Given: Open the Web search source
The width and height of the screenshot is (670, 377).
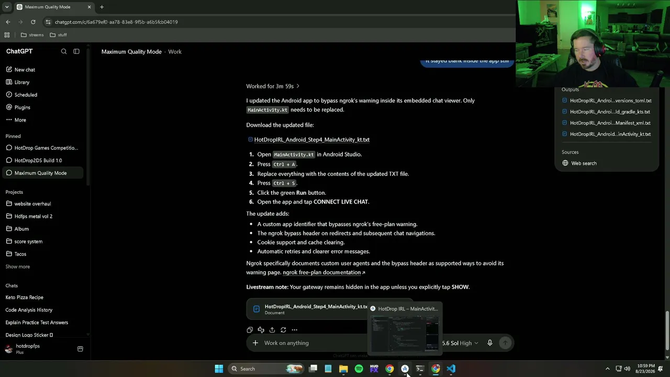Looking at the screenshot, I should click(x=579, y=163).
